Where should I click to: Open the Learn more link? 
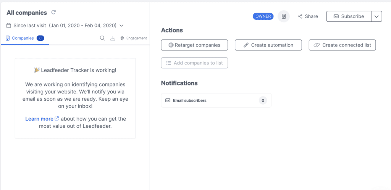[x=39, y=119]
